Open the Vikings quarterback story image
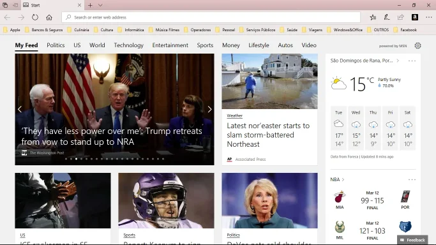436x245 pixels. [166, 200]
